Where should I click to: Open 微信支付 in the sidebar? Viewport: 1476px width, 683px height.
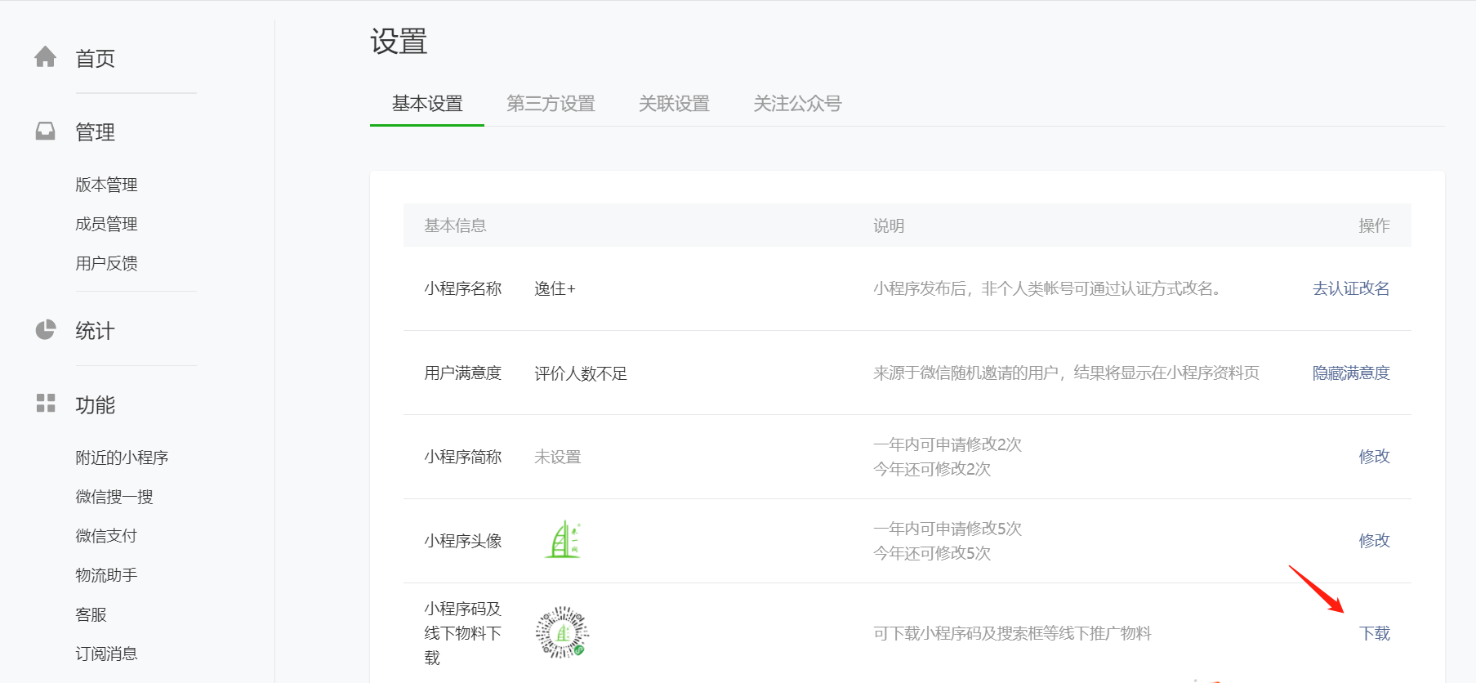click(106, 536)
